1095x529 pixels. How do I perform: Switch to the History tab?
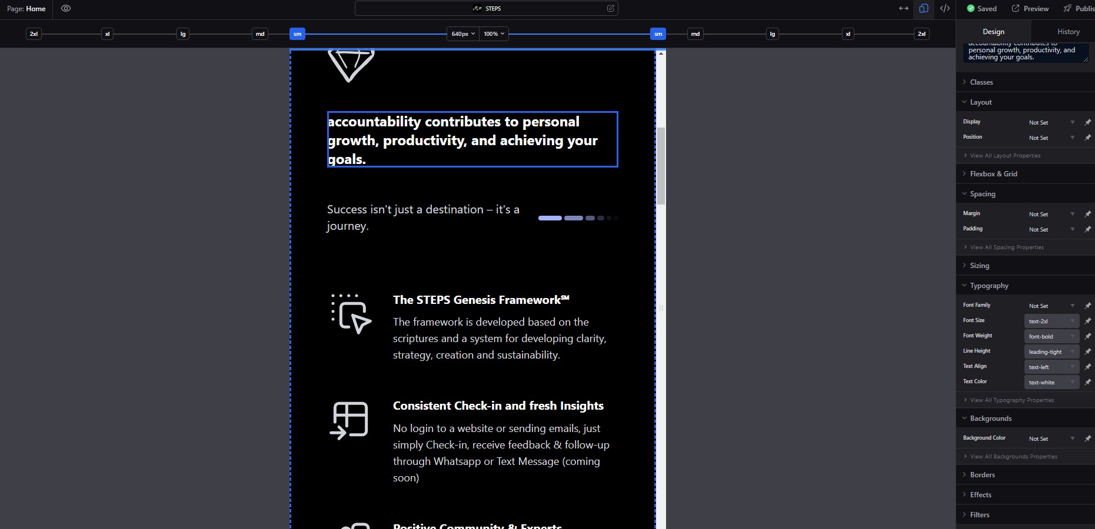coord(1068,32)
